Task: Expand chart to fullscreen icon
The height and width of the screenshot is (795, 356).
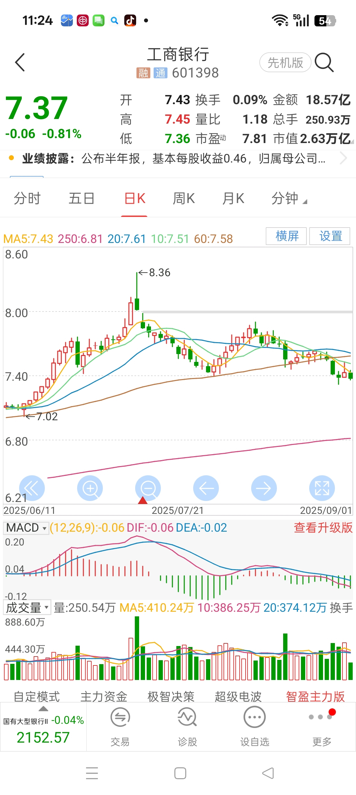Action: [x=322, y=488]
